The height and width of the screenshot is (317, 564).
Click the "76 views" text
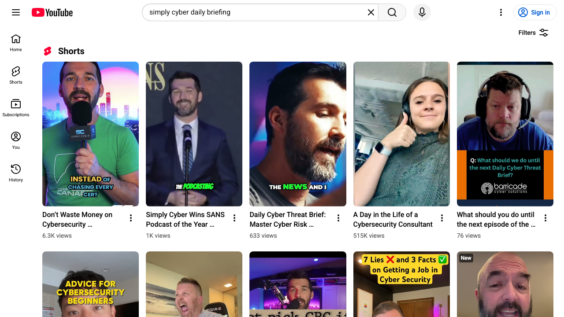[x=469, y=236]
